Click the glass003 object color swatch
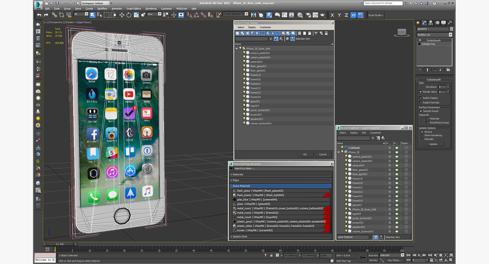Image resolution: width=489 pixels, height=264 pixels. click(x=451, y=29)
